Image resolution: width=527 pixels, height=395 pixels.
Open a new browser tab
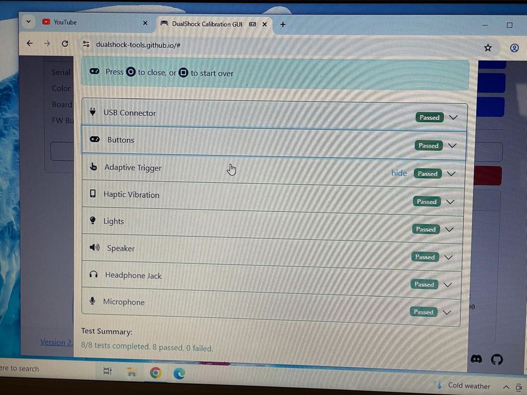(282, 24)
